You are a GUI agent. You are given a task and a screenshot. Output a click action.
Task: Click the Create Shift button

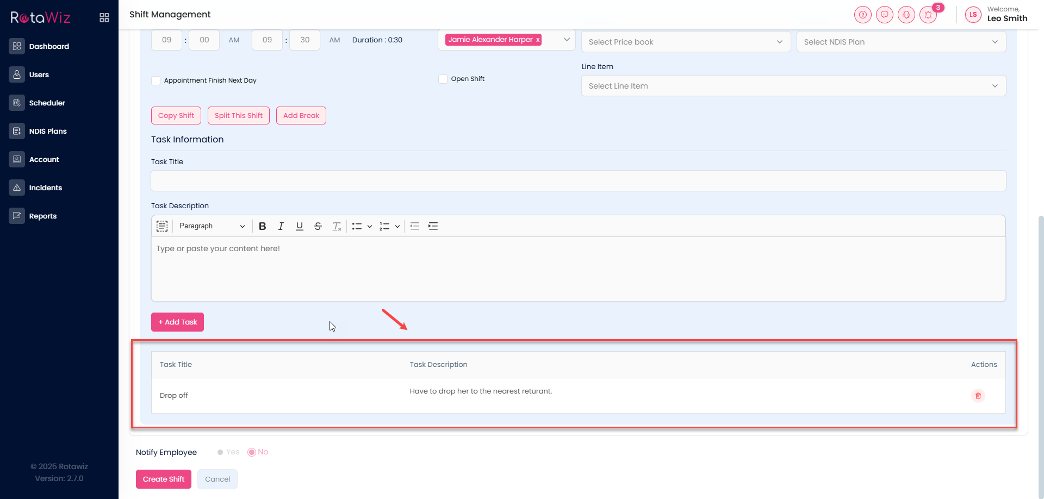pos(163,479)
